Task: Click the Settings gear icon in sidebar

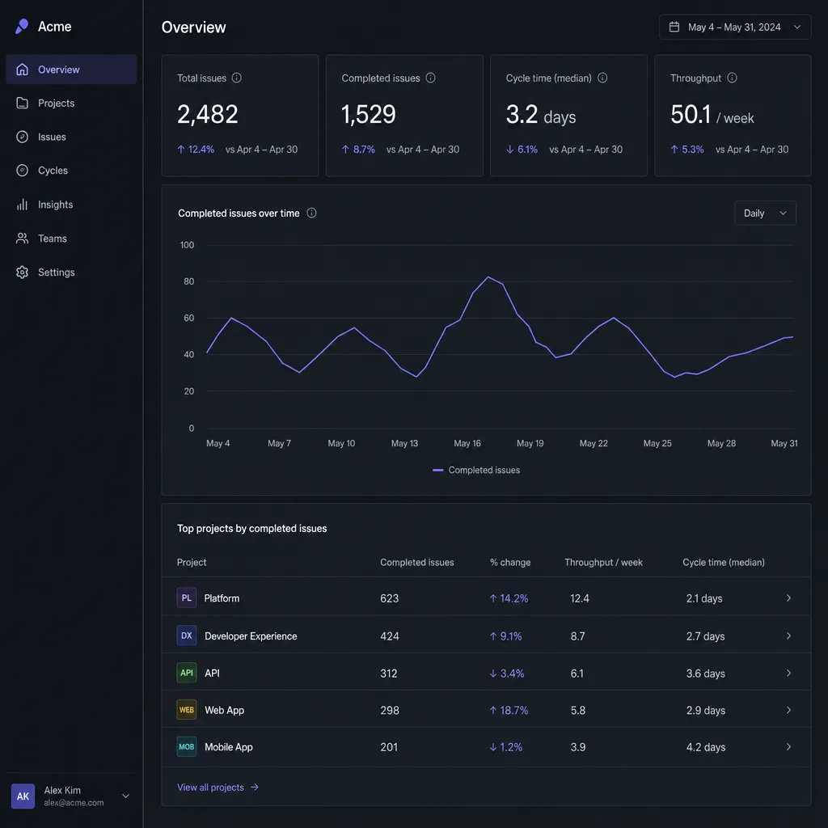Action: (x=22, y=272)
